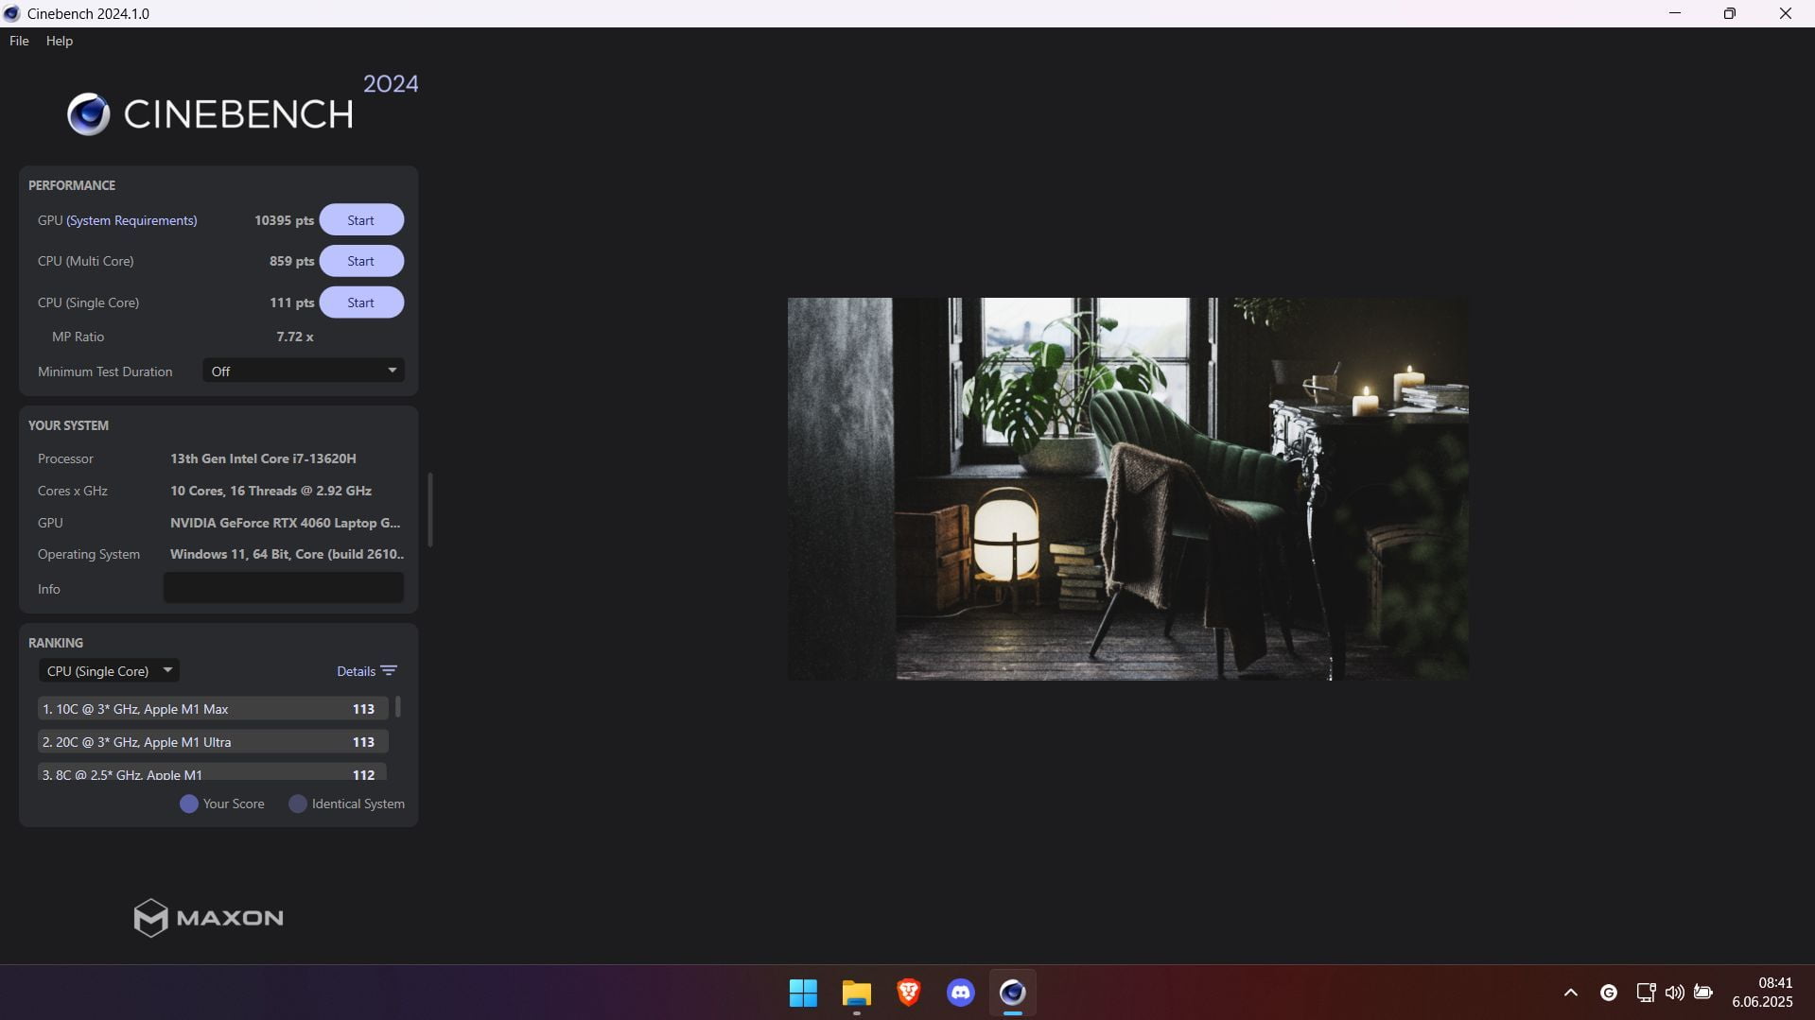Click the Details filter icon in Ranking
Viewport: 1815px width, 1020px height.
click(389, 671)
